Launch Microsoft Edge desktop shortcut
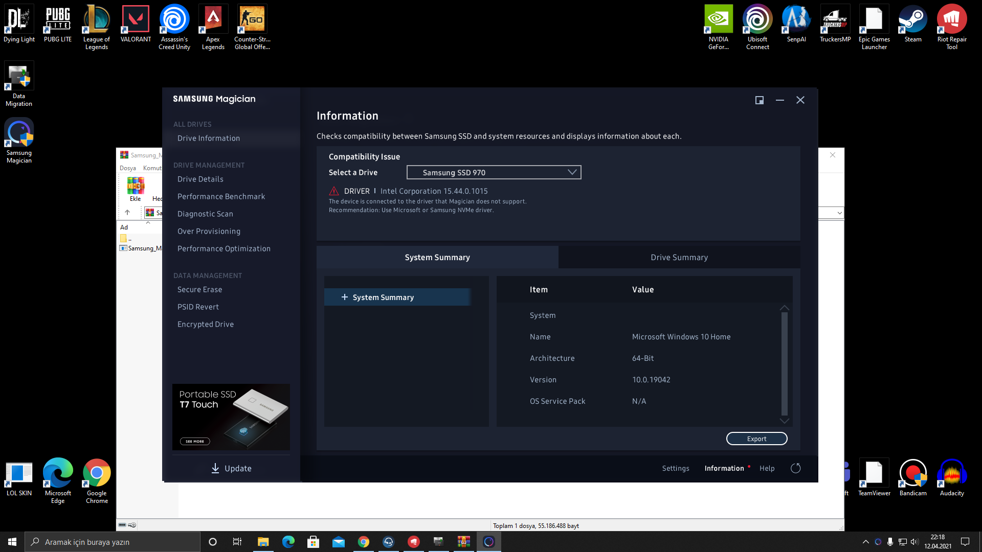 58,481
